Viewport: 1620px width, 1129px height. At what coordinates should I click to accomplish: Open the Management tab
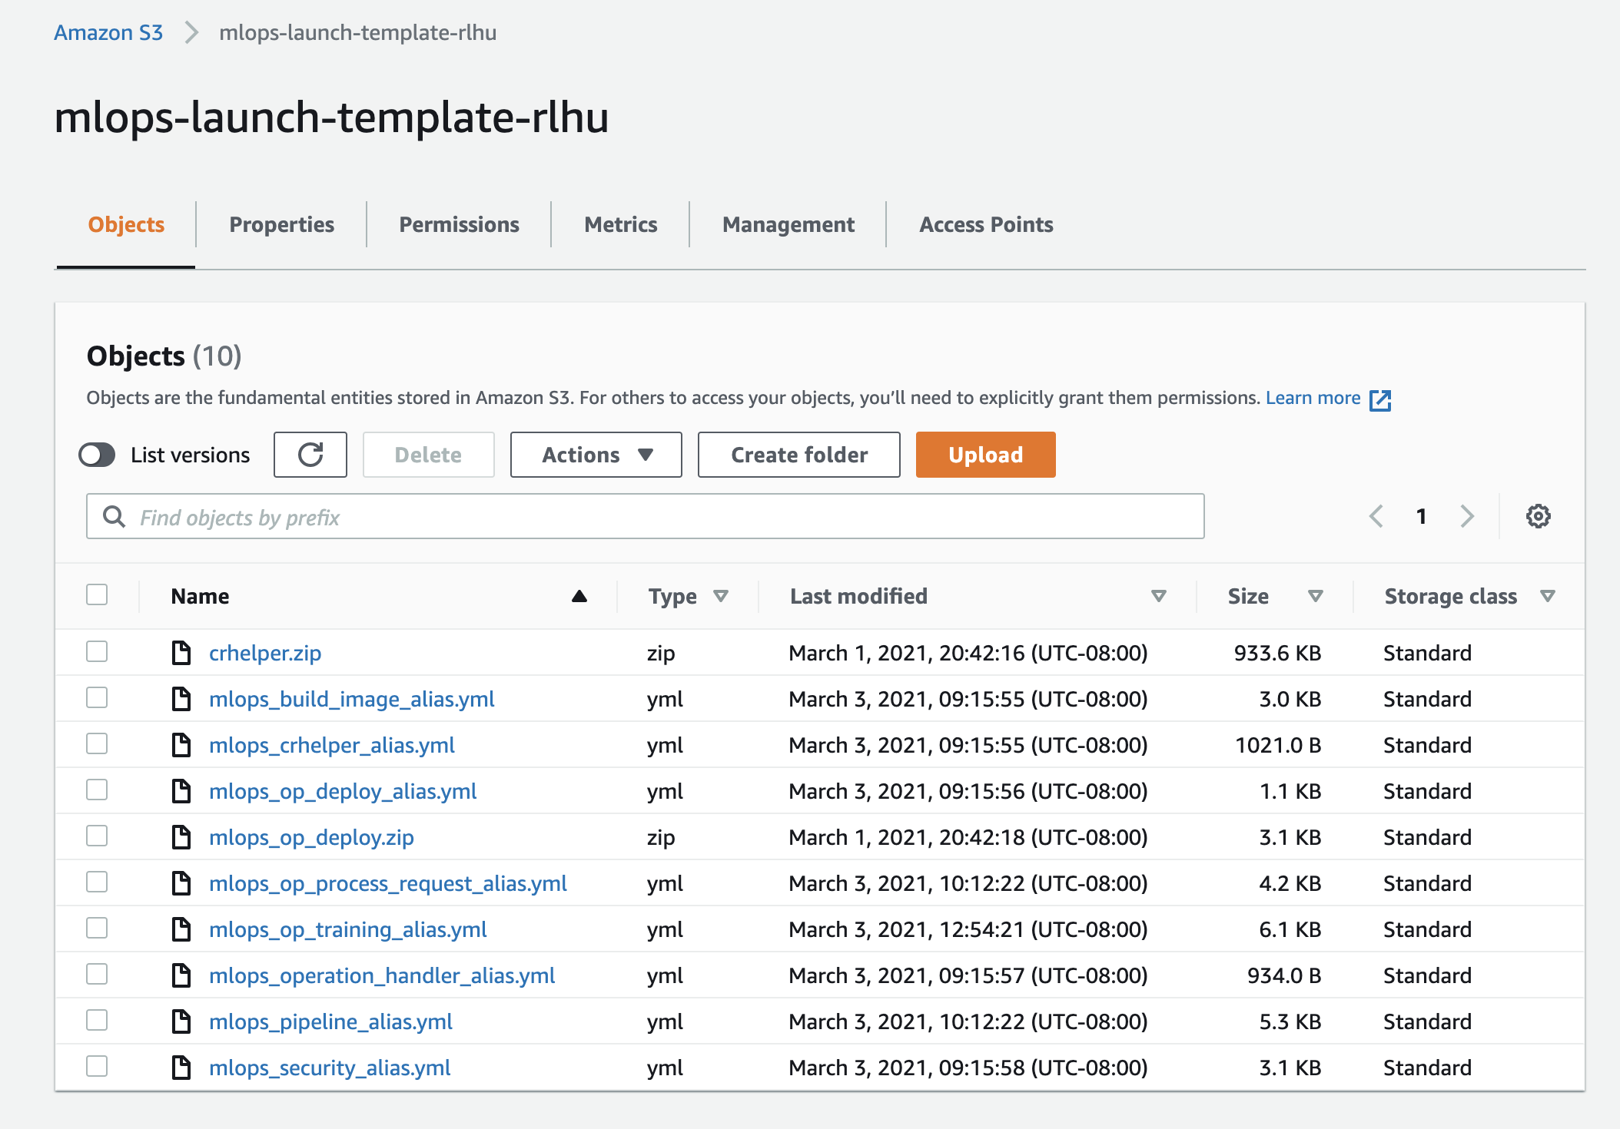(788, 224)
